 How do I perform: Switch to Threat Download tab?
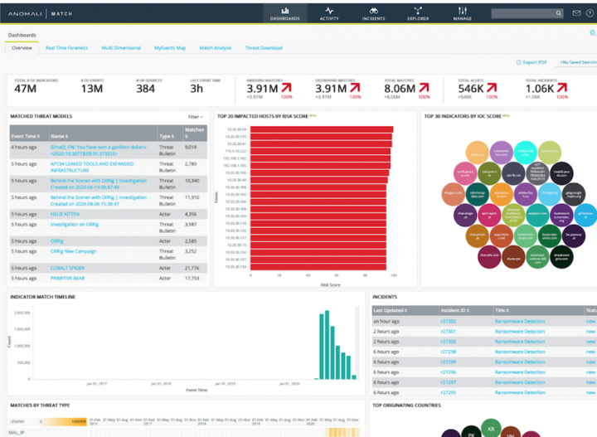264,48
